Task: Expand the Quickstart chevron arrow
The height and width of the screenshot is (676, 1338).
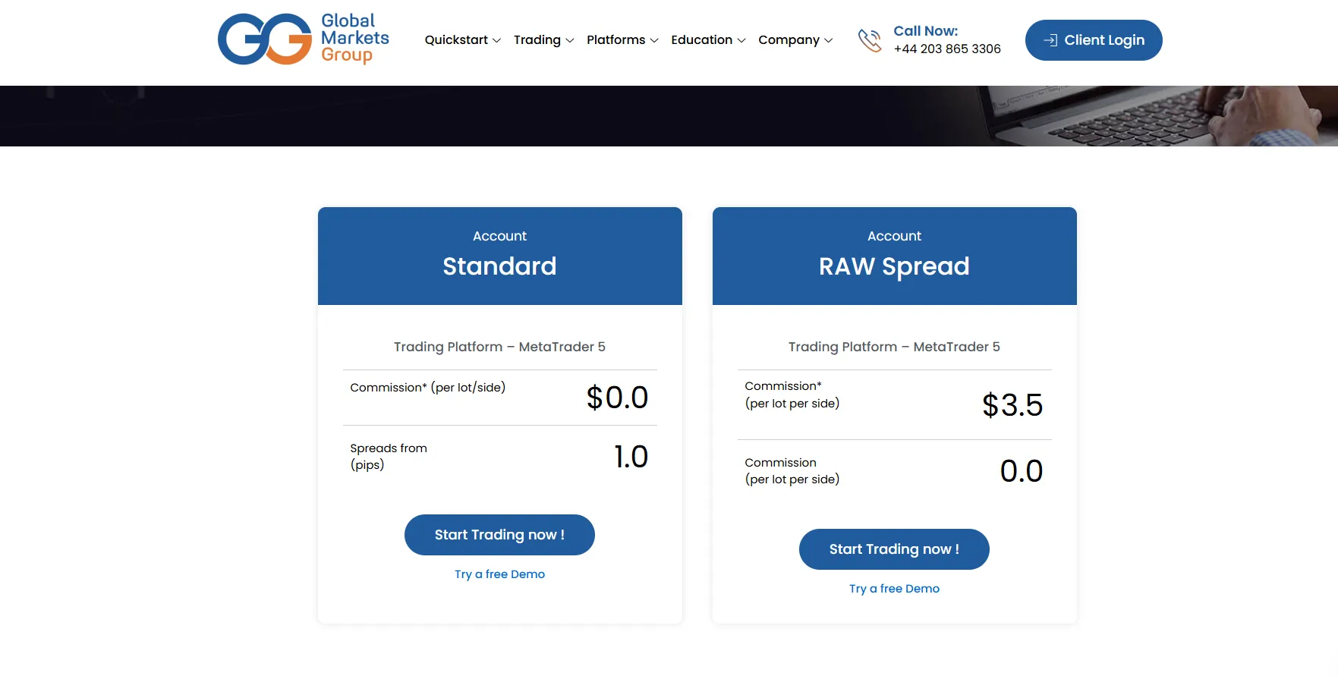Action: click(x=496, y=40)
